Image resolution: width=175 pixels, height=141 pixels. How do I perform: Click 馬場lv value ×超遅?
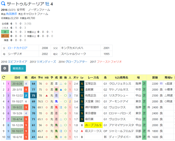point(168,83)
